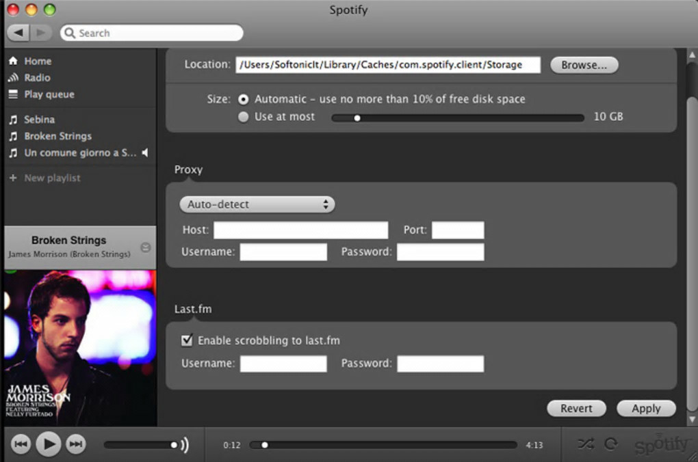Click the proxy Host field
The image size is (698, 462).
point(301,230)
